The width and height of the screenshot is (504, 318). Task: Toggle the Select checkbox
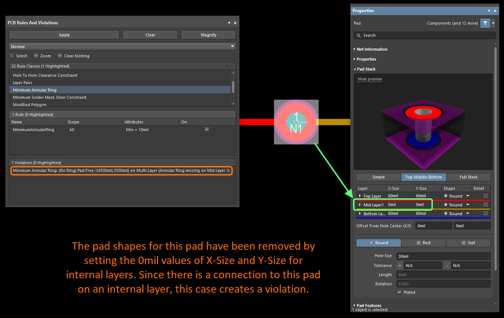[x=12, y=56]
